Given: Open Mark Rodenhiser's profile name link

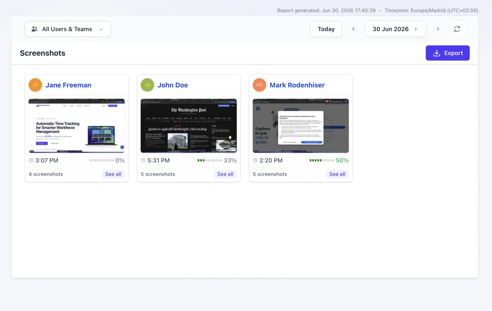Looking at the screenshot, I should point(297,85).
